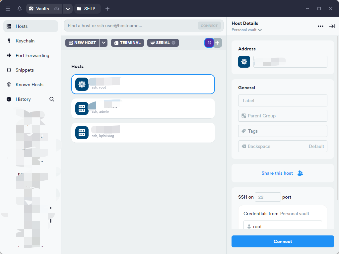Select the host with ssh, admin

[143, 108]
